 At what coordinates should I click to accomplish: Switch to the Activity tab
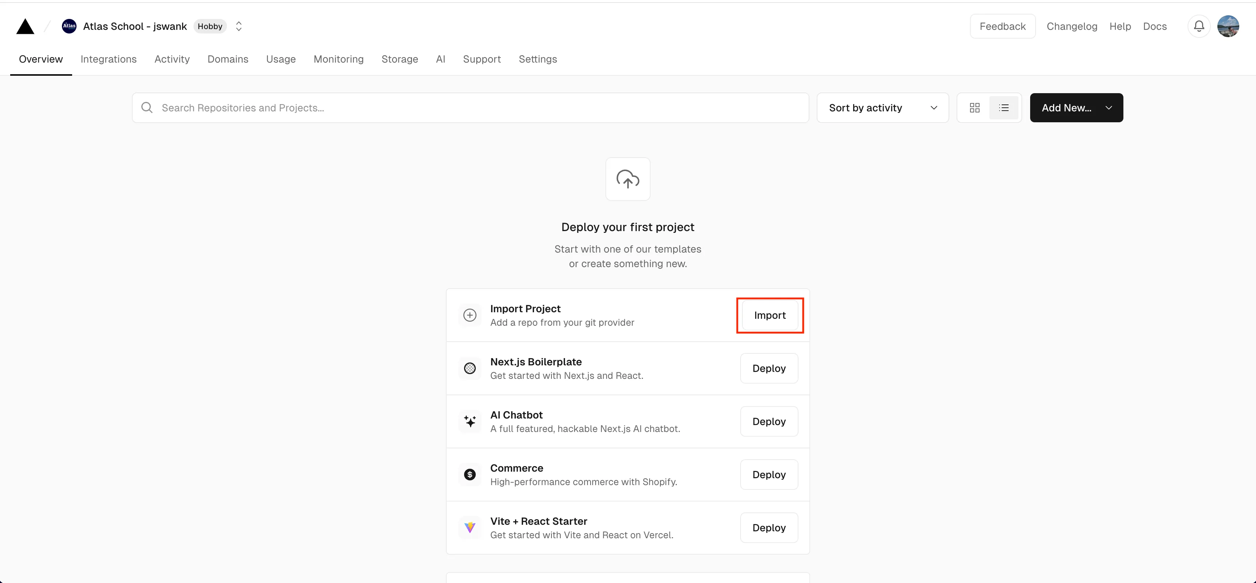click(x=172, y=59)
